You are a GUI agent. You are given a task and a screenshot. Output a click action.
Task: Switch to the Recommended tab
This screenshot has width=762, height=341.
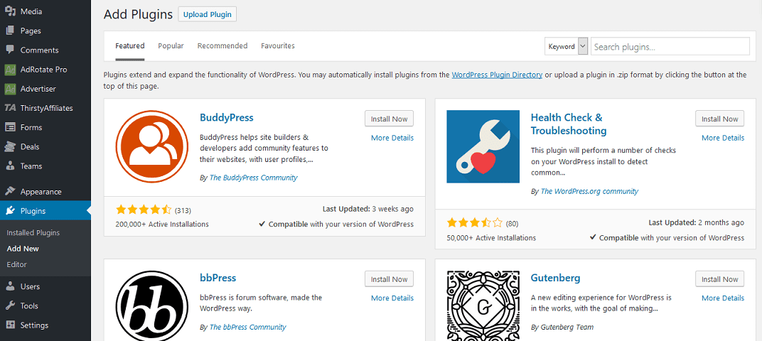[x=222, y=46]
